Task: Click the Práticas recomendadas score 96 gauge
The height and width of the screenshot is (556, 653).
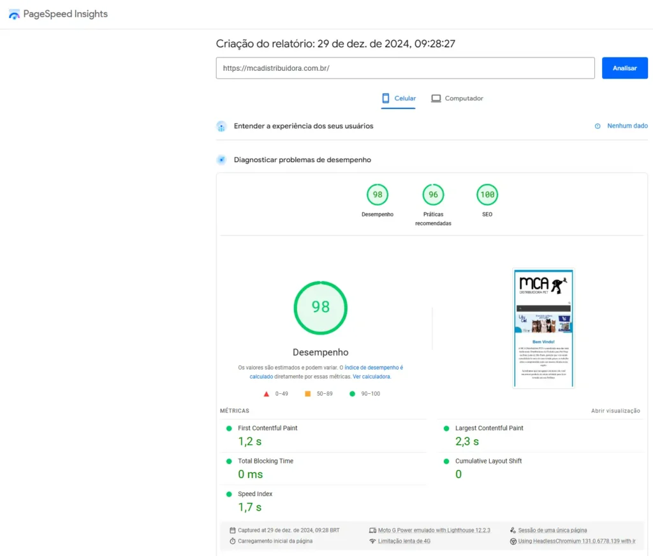Action: click(433, 195)
